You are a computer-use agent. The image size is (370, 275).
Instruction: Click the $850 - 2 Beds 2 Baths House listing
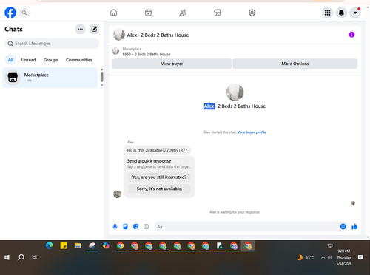tap(147, 54)
